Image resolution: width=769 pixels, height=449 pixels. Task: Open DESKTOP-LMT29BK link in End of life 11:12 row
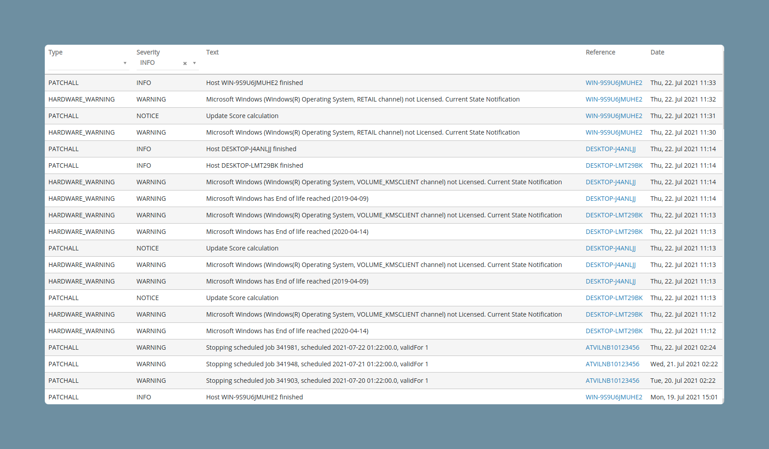614,331
